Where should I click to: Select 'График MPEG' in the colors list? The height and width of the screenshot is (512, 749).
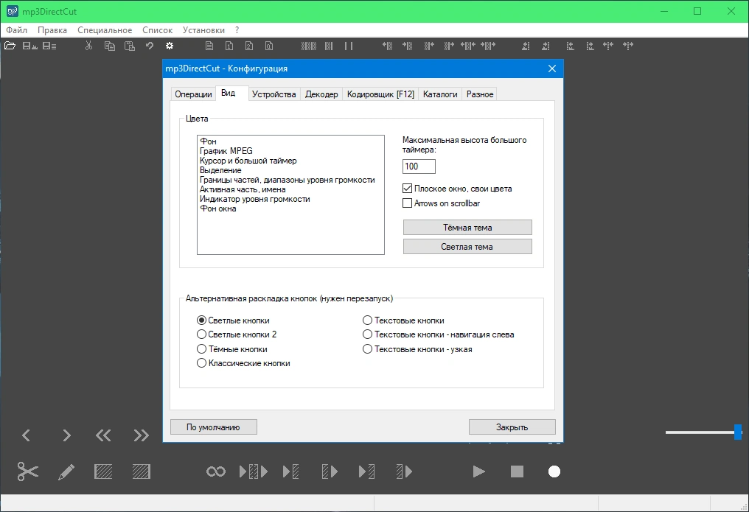point(290,151)
